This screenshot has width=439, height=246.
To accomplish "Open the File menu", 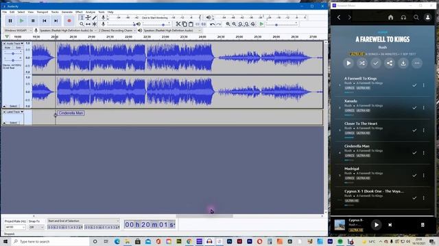I will tap(5, 12).
